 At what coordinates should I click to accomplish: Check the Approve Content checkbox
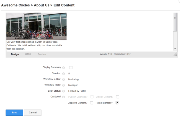(92, 103)
